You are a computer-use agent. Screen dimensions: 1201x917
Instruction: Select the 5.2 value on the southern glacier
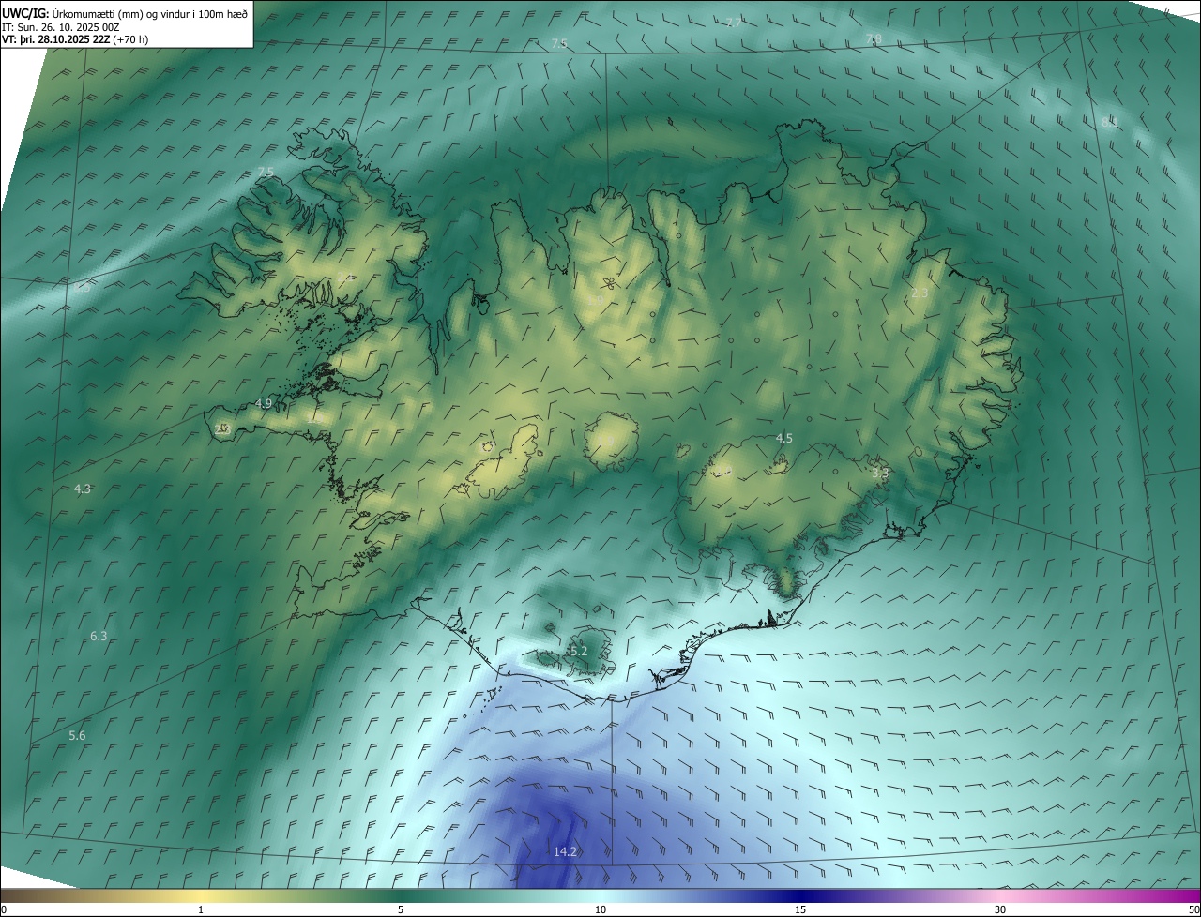[579, 651]
